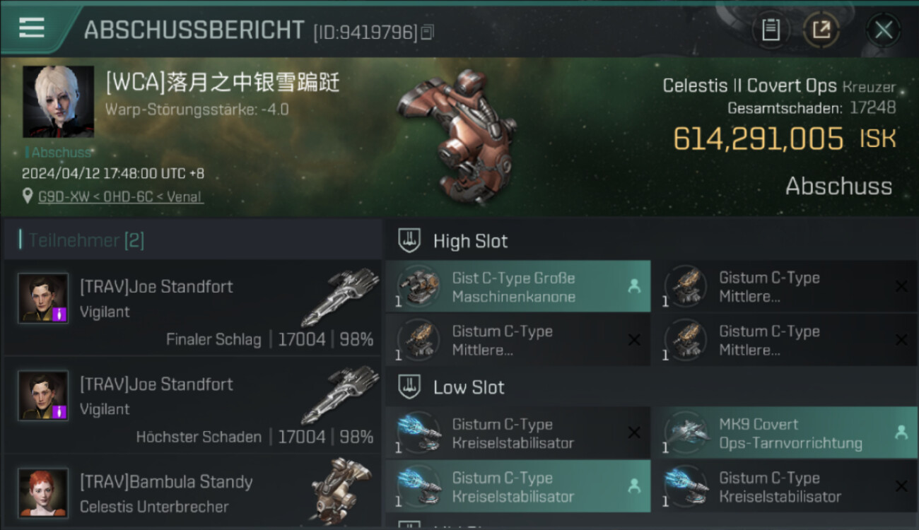This screenshot has height=530, width=919.
Task: Open the hamburger menu icon
Action: tap(32, 28)
